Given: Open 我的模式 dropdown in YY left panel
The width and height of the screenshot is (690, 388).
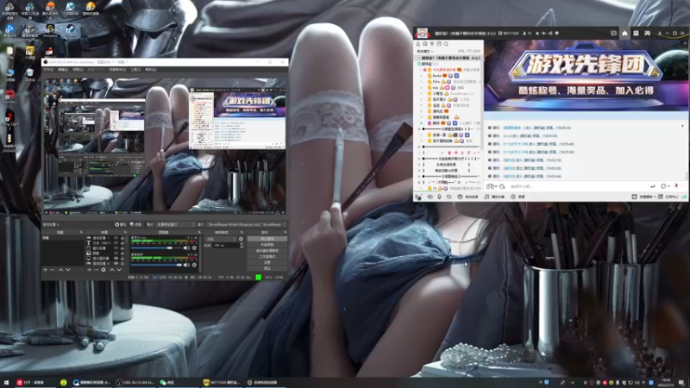Looking at the screenshot, I should tap(425, 51).
